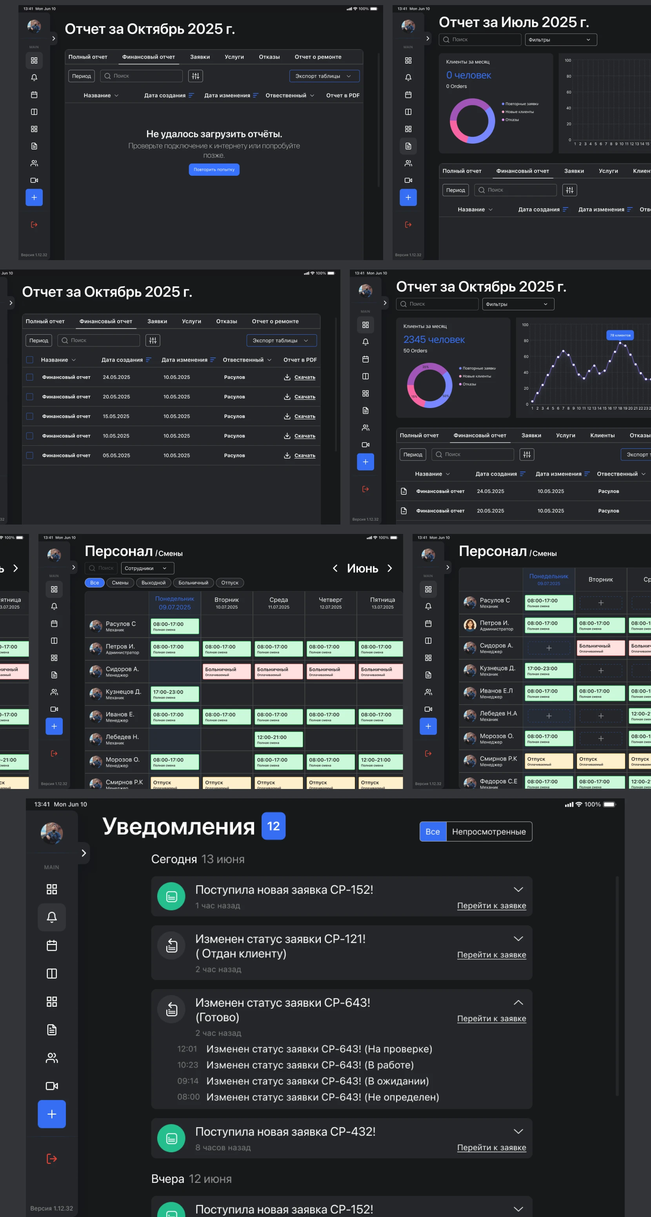Follow Перейти к заявке link for CP-432
This screenshot has height=1217, width=651.
point(491,1148)
